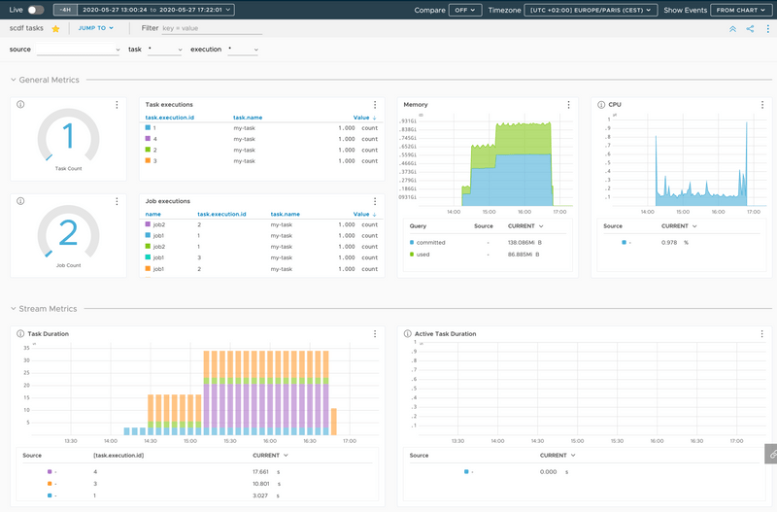This screenshot has height=512, width=777.
Task: Open the dashboard kebab menu at top right
Action: pyautogui.click(x=766, y=29)
